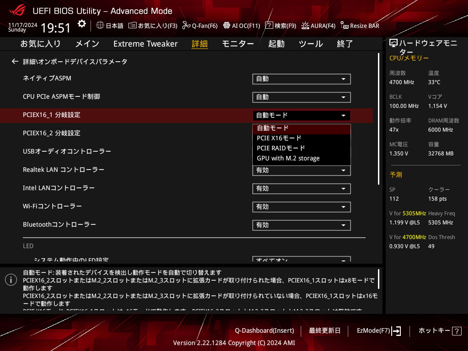Click the 158 pts cooler score
Viewport: 468px width, 351px height.
pos(437,199)
